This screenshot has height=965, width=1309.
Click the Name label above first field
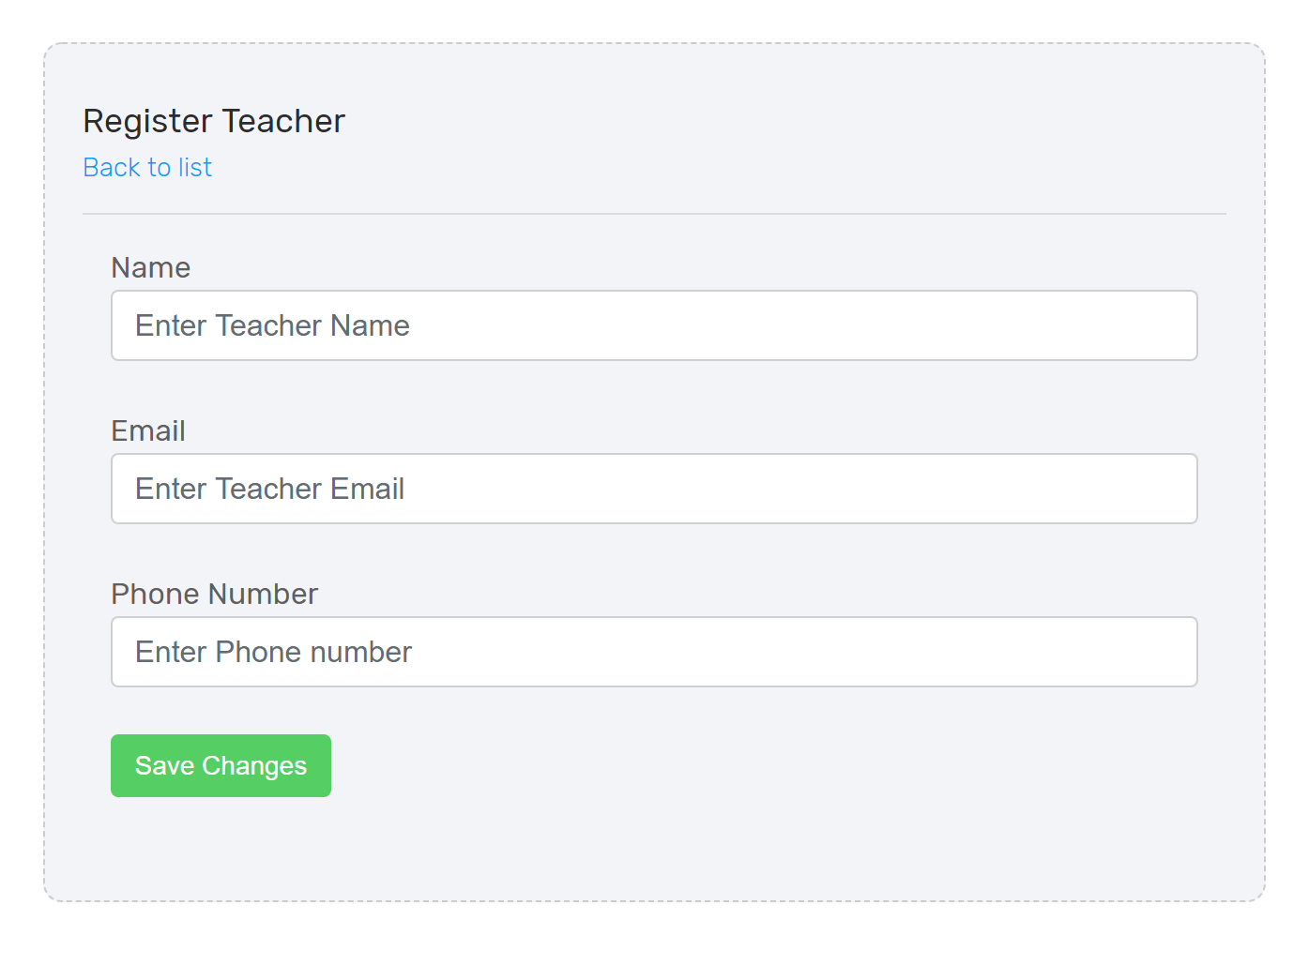[x=151, y=267]
